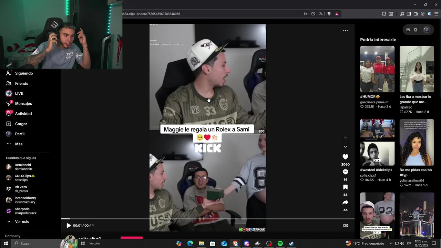Open 'No me pidas eso bb' video thumbnail
This screenshot has height=248, width=441.
[417, 143]
